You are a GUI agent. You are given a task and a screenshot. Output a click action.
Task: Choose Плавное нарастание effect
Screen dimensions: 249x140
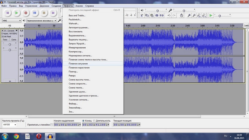(93, 68)
